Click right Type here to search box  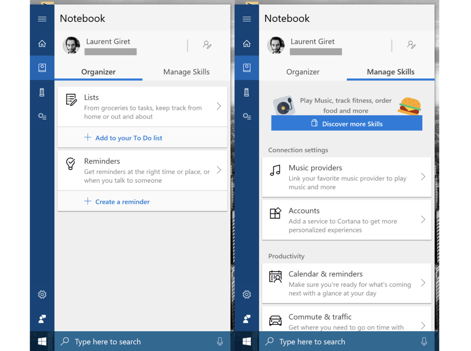346,341
